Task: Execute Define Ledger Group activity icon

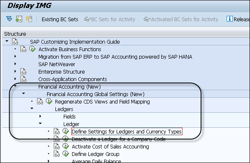Action: (x=65, y=153)
